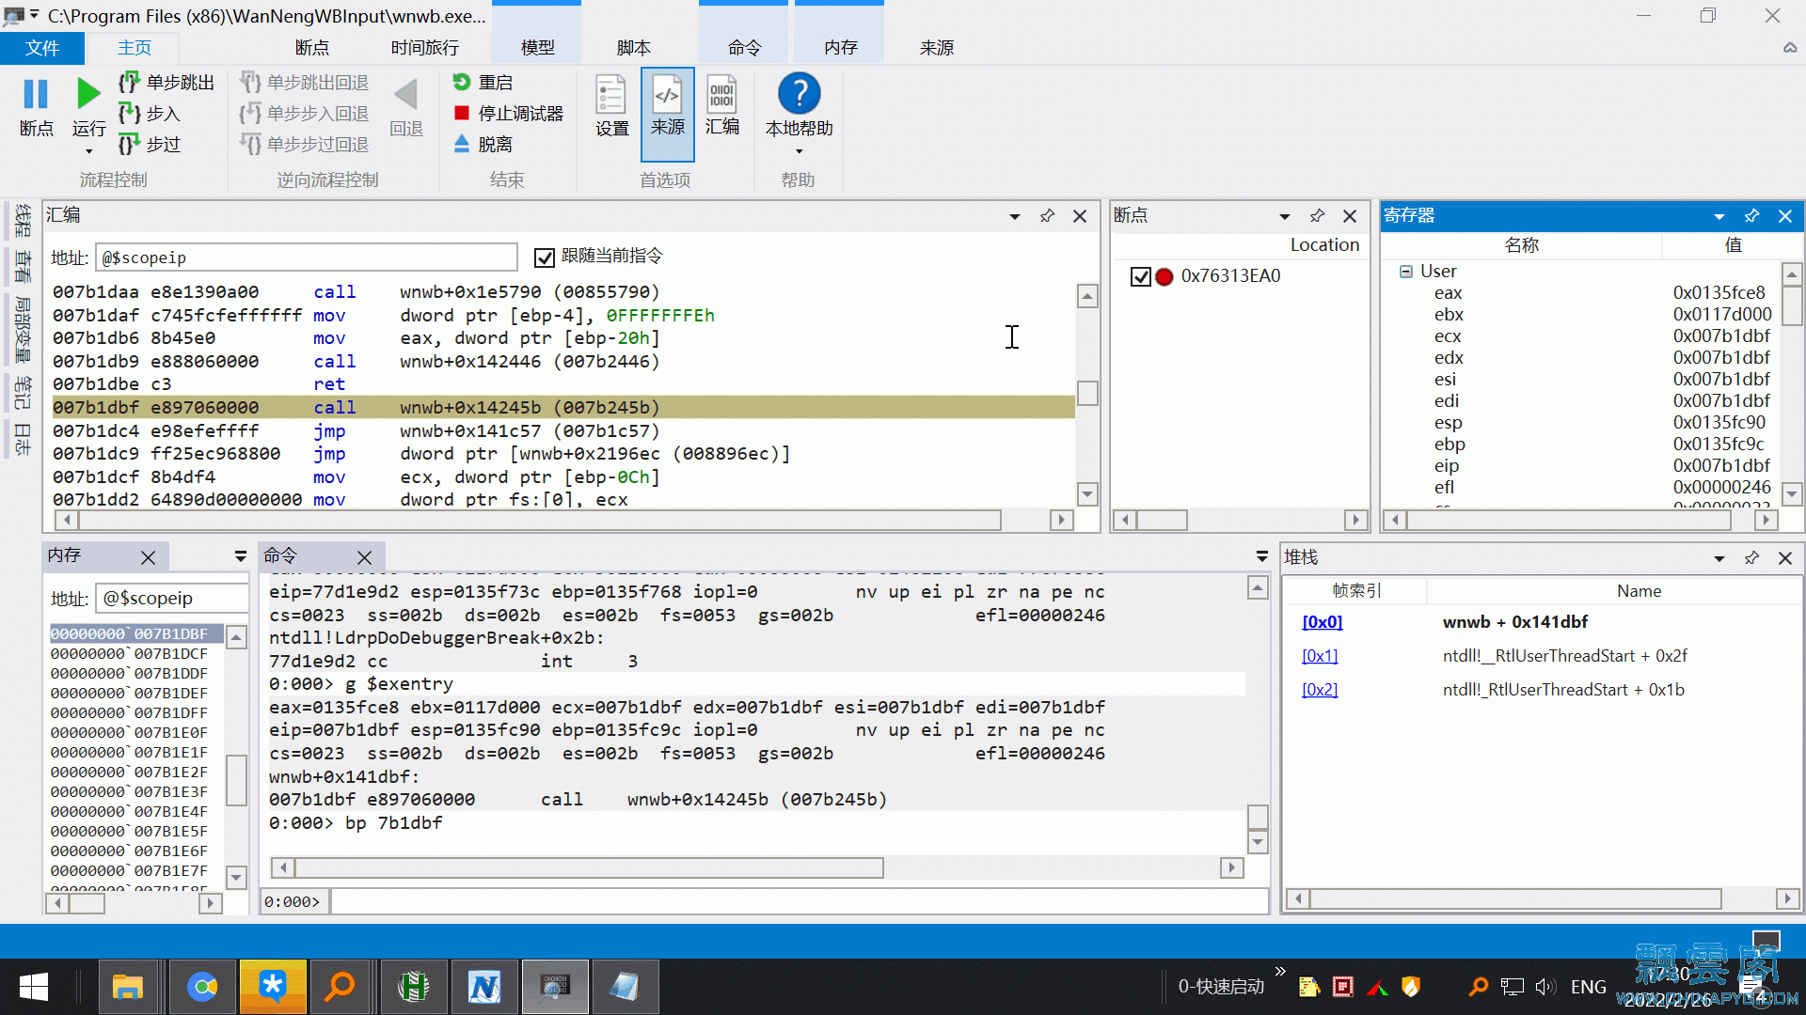Open Chrome from the taskbar
Image resolution: width=1806 pixels, height=1015 pixels.
click(x=201, y=987)
